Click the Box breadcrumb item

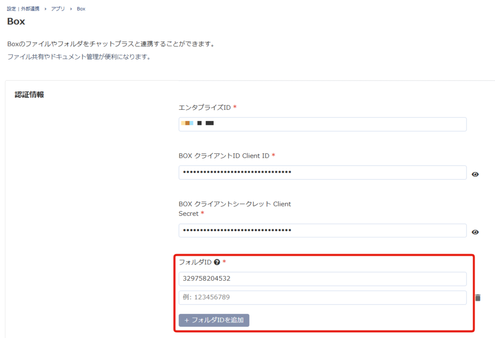tap(81, 9)
